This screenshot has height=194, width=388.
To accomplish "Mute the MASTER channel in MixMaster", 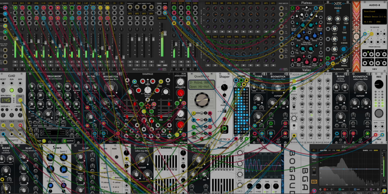I will pyautogui.click(x=162, y=62).
